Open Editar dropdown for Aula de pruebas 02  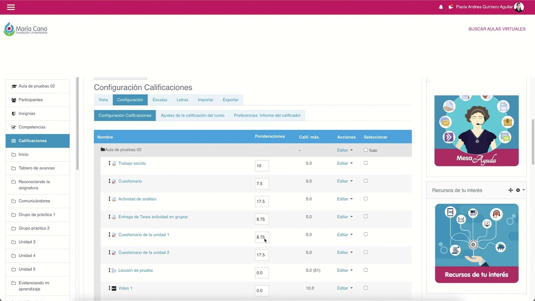tap(345, 150)
